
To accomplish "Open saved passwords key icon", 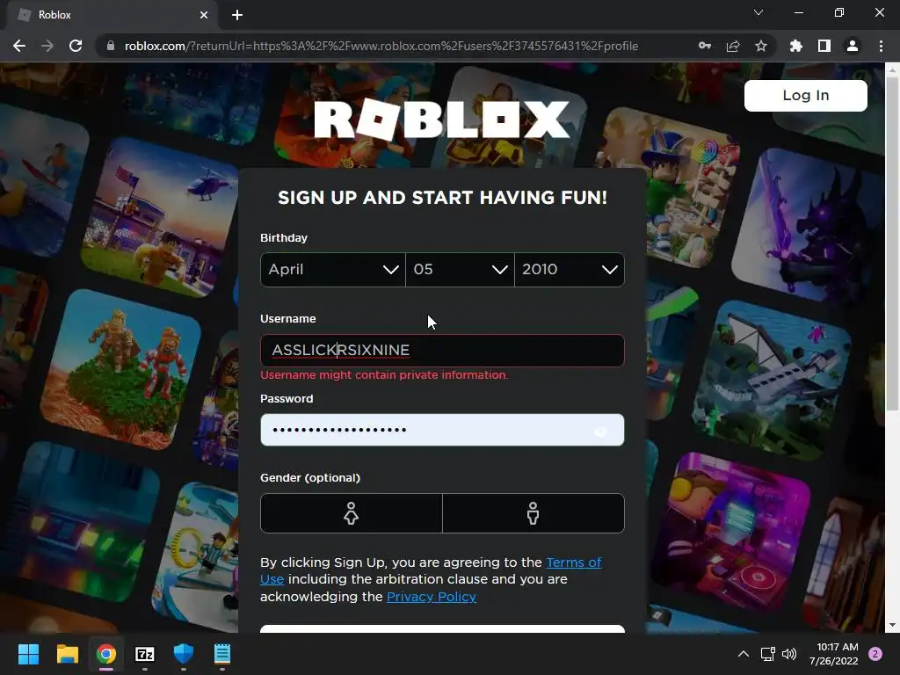I will [705, 46].
